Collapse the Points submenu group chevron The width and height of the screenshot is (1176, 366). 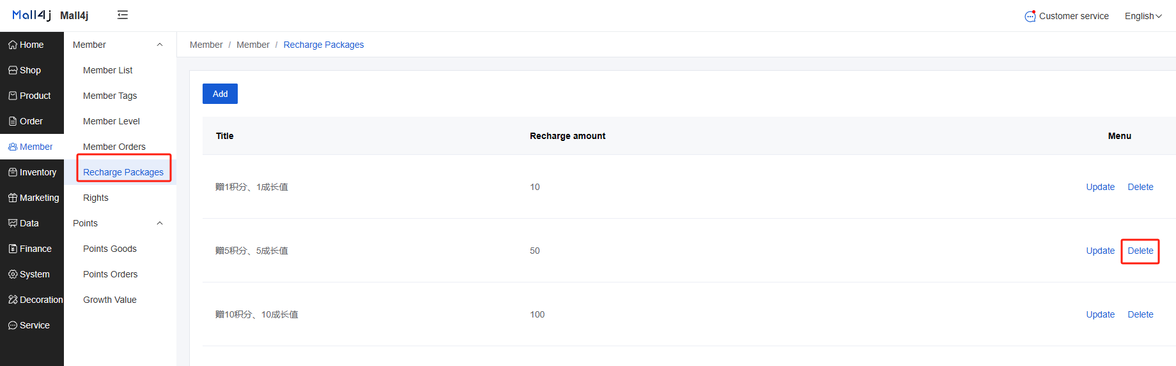tap(160, 223)
